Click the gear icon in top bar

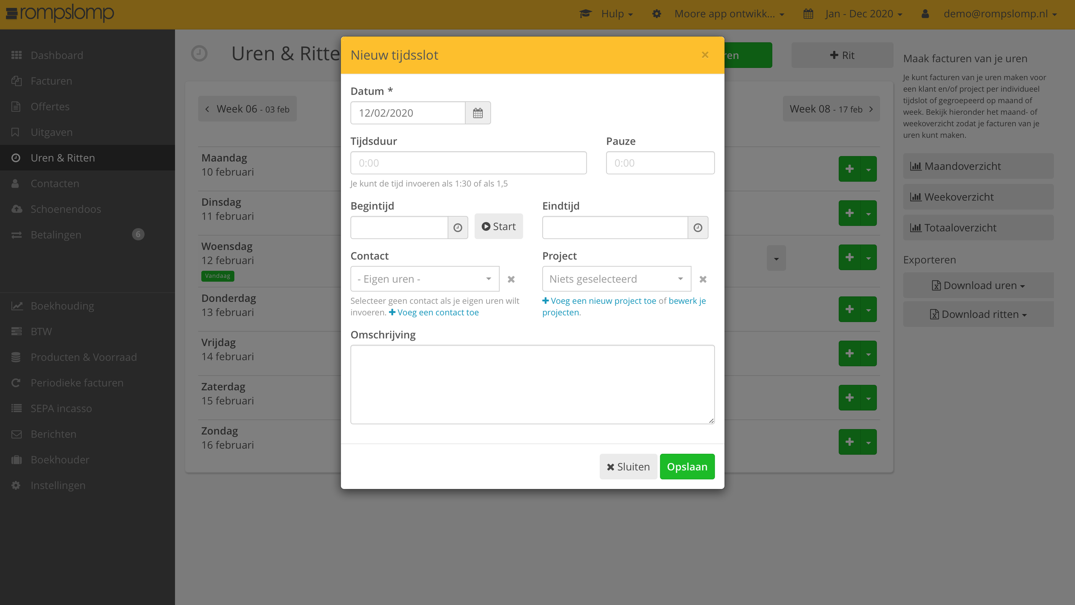tap(656, 14)
